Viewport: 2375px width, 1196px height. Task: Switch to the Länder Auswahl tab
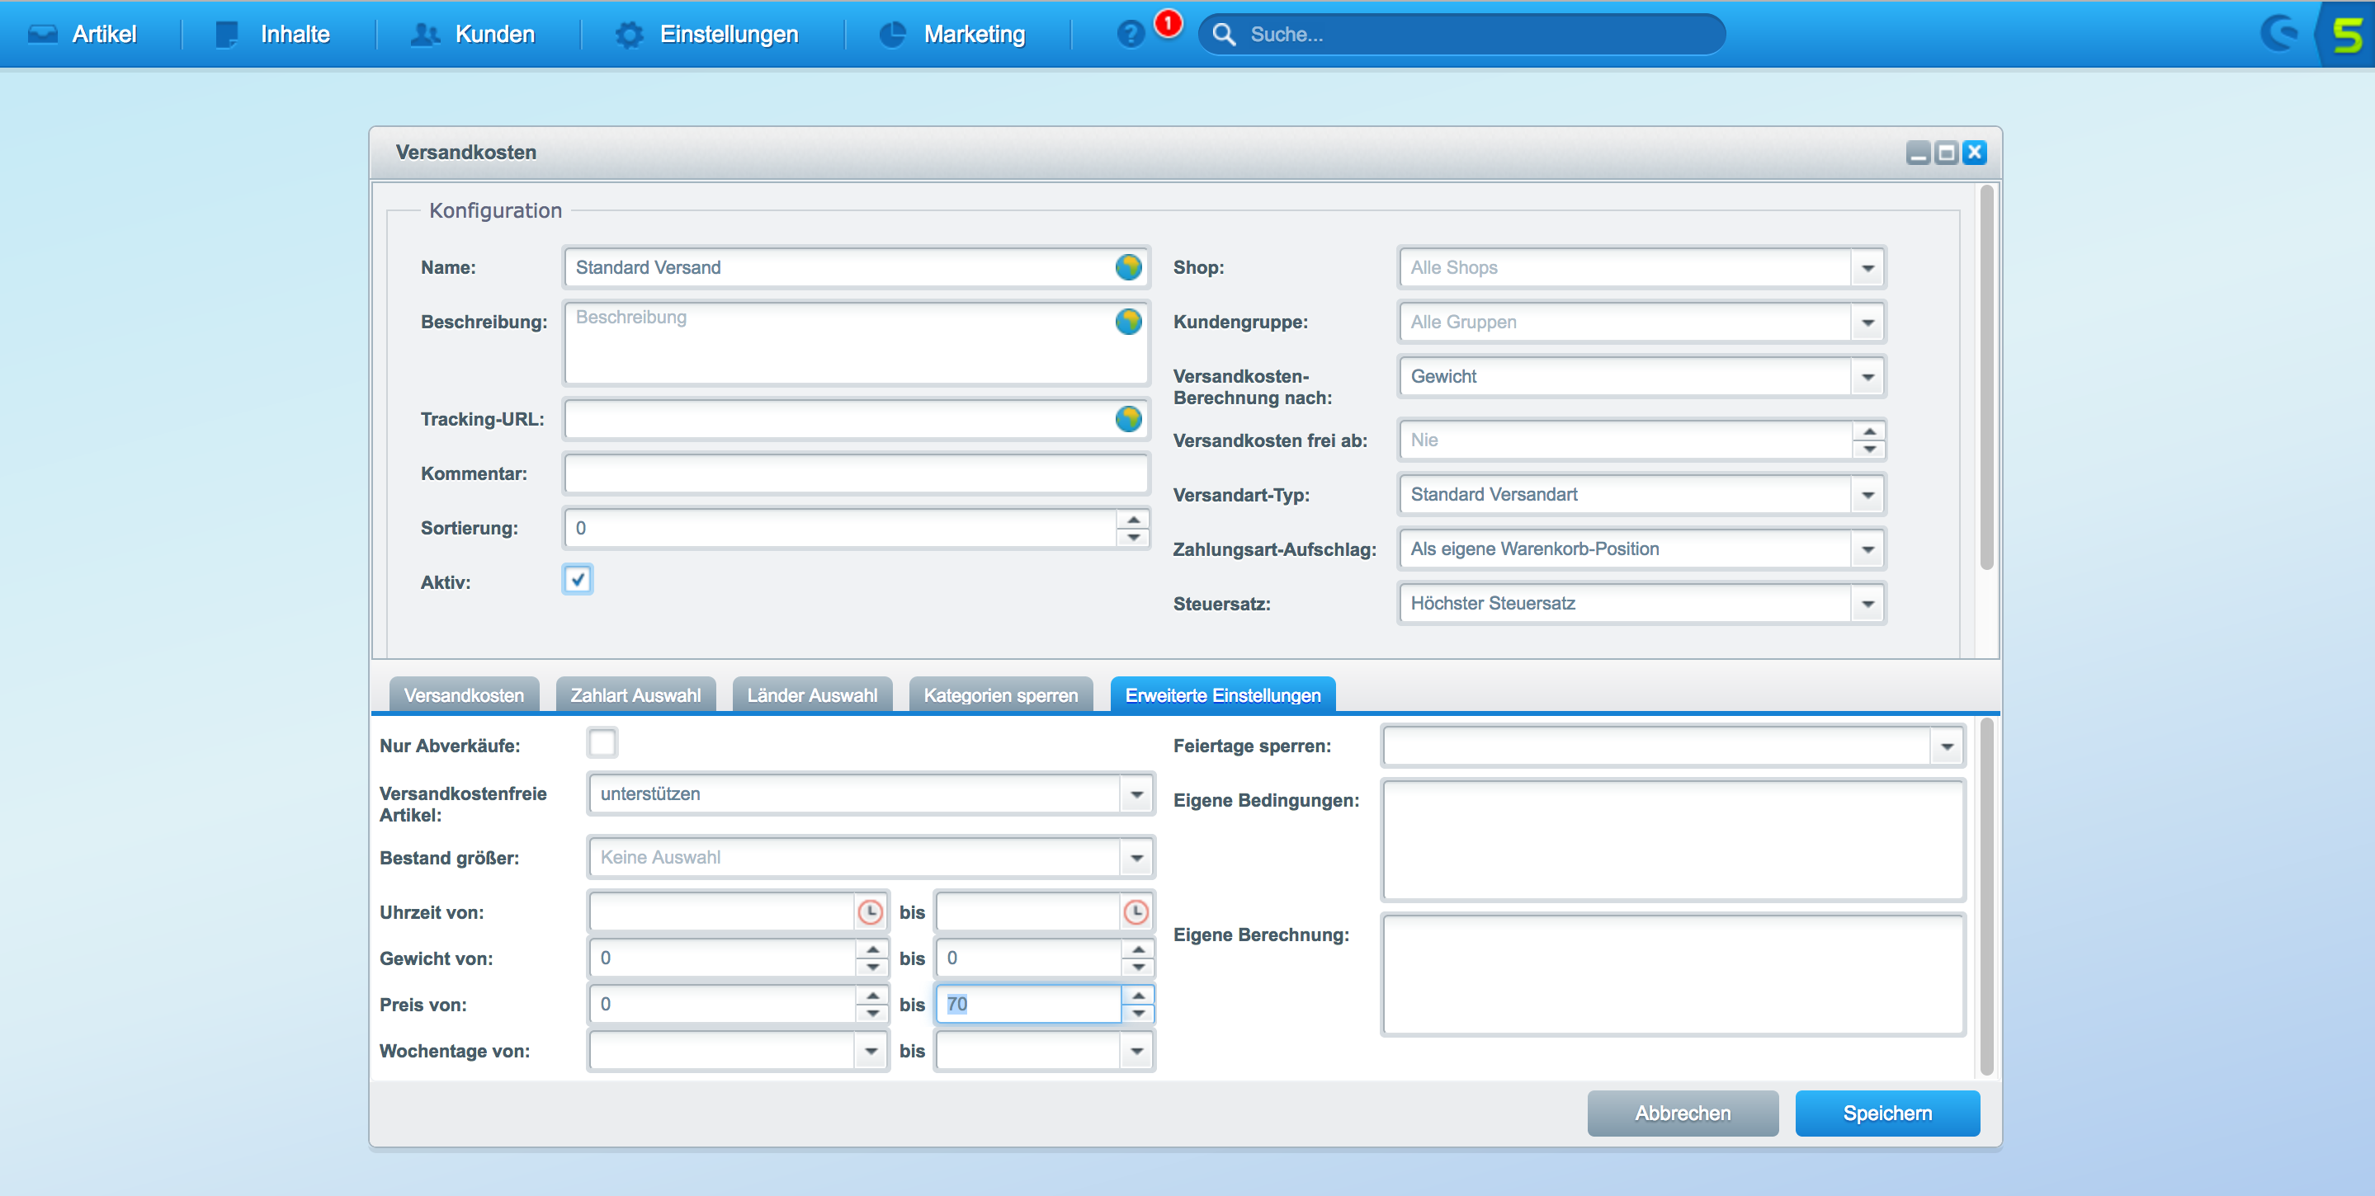click(812, 695)
